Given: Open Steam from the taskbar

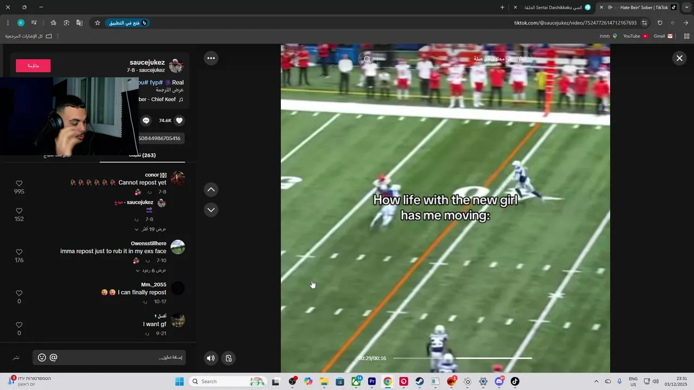Looking at the screenshot, I should coord(420,381).
